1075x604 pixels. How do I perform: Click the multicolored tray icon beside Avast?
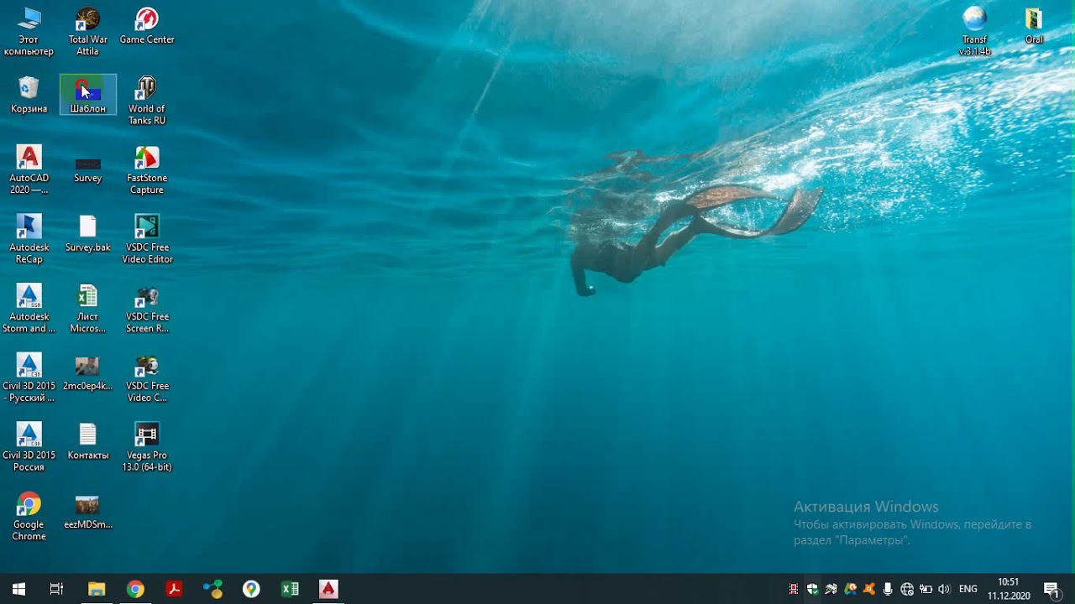(x=850, y=589)
